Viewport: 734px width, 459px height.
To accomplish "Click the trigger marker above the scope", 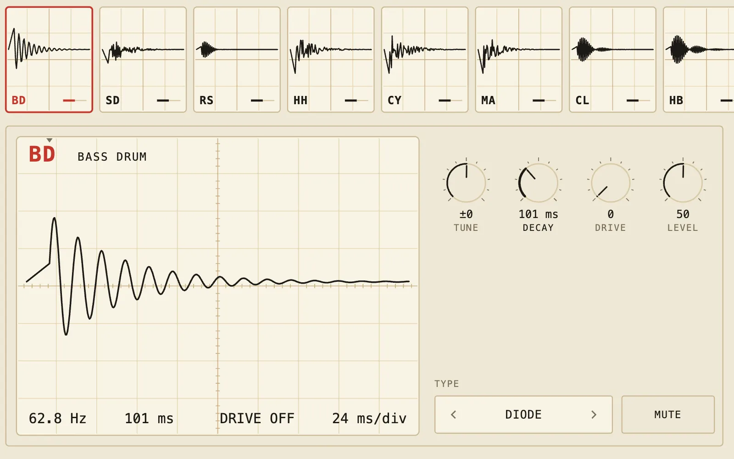I will coord(50,140).
